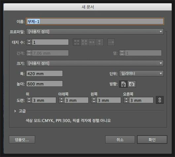The height and width of the screenshot is (157, 175).
Task: Click the 오른쪽 bleed 3 mm field
Action: [x=141, y=100]
